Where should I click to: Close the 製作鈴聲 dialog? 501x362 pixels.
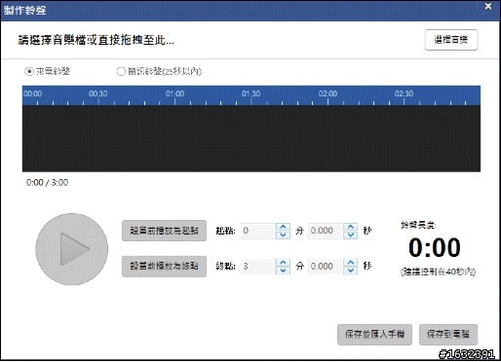tap(488, 6)
